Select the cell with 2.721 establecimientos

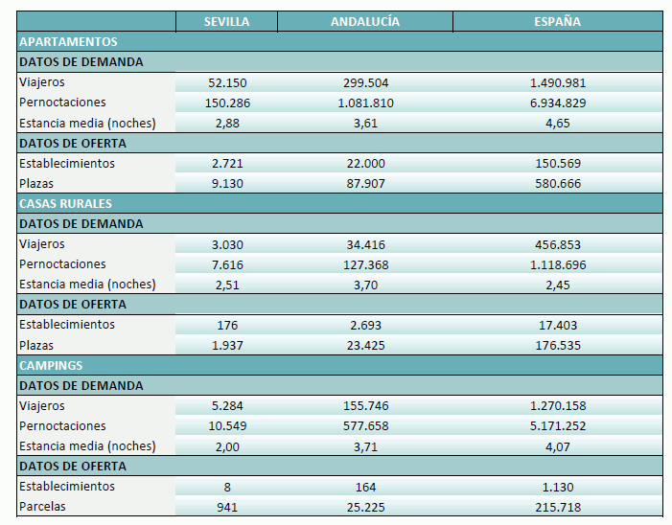pos(226,163)
